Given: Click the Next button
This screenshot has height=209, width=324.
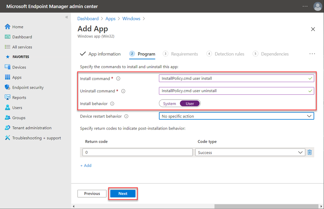Looking at the screenshot, I should (123, 193).
